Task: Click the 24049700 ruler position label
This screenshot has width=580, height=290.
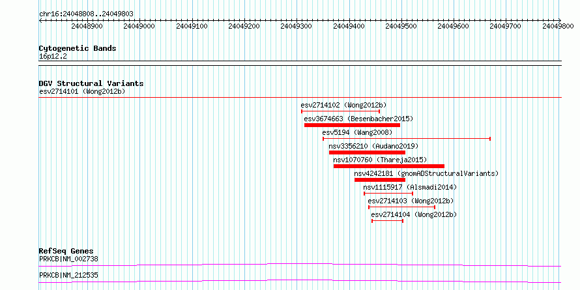Action: [505, 26]
